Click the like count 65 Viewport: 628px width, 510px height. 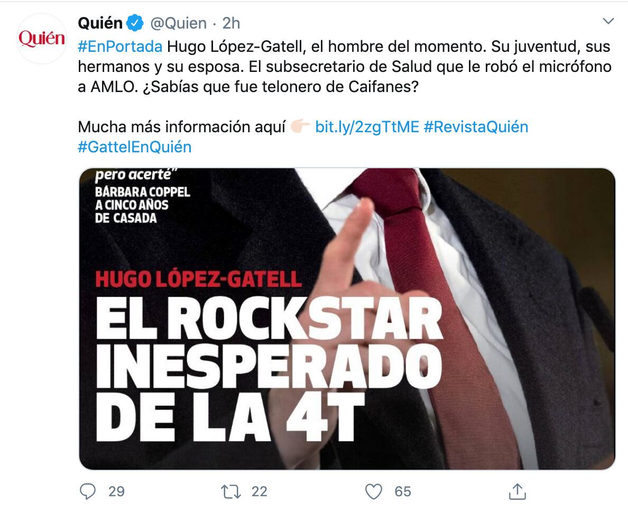[402, 491]
